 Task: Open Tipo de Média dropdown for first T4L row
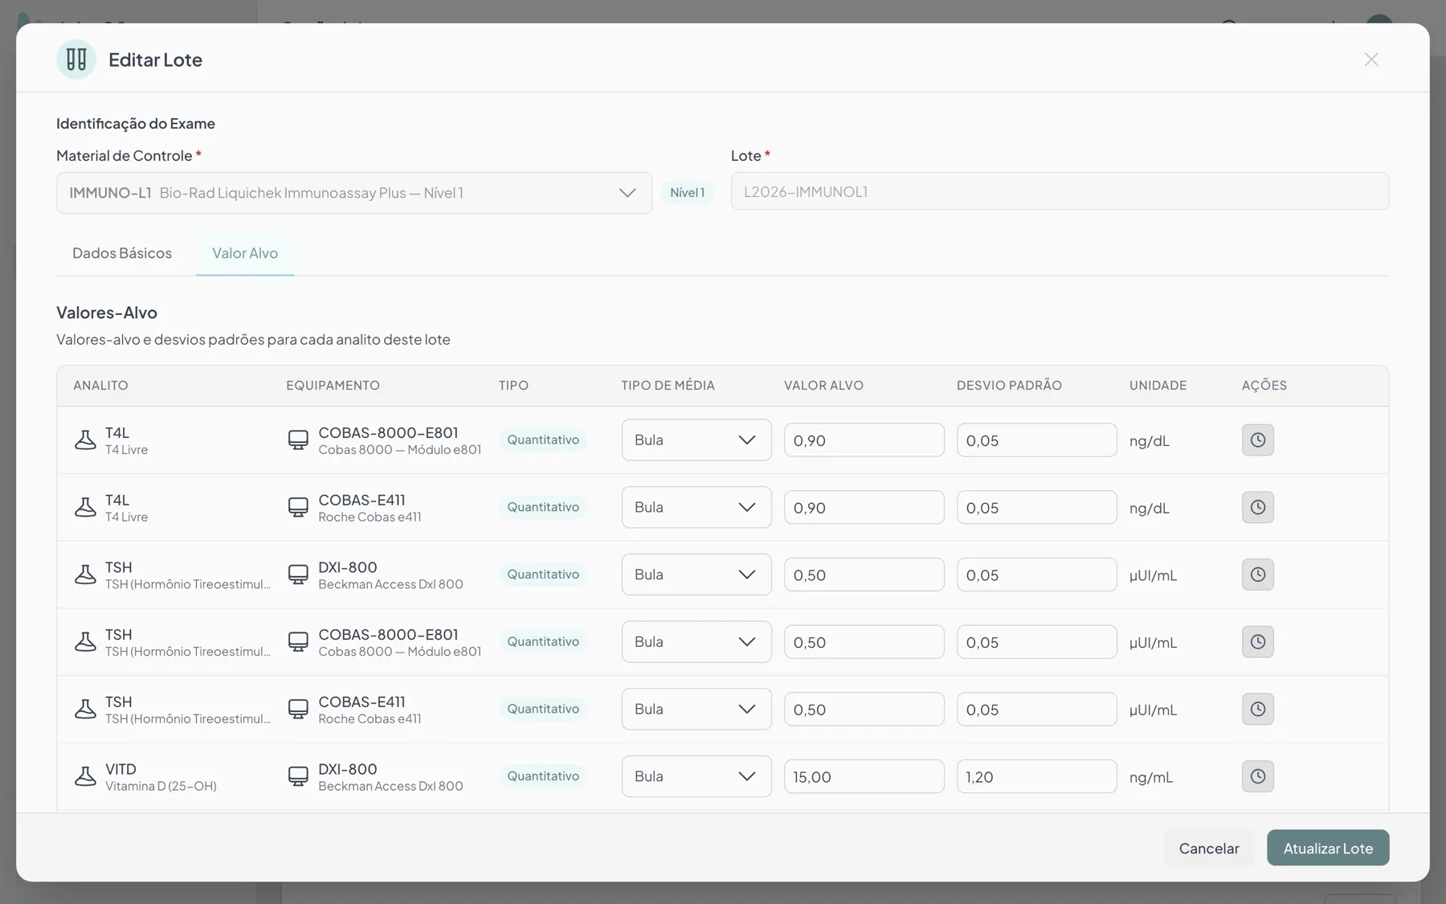(696, 440)
